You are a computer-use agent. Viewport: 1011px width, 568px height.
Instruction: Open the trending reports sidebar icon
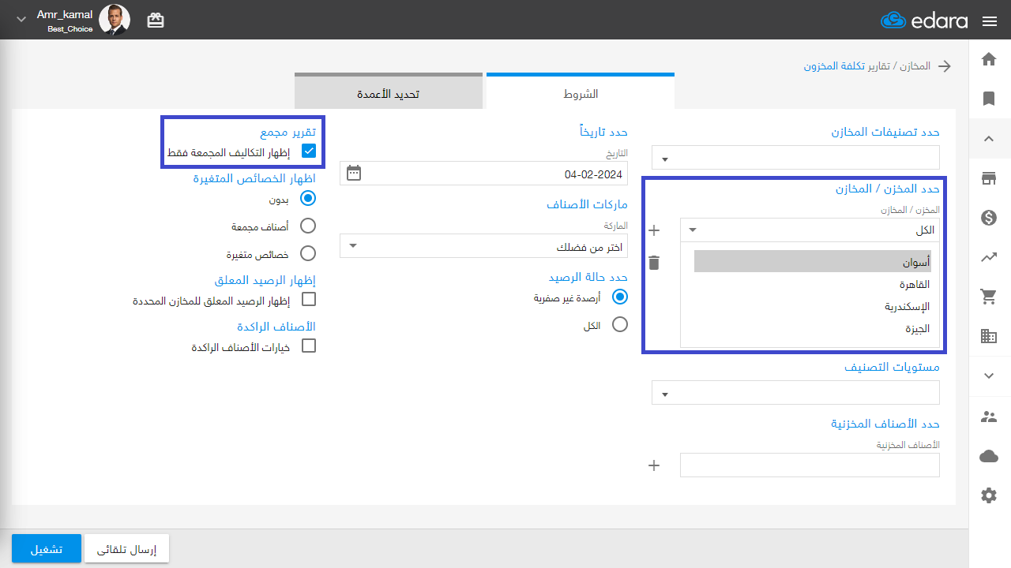(x=989, y=257)
